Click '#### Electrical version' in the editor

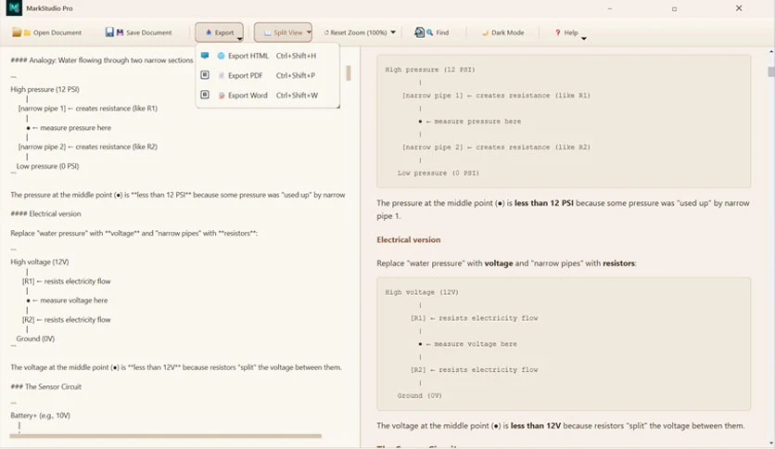point(45,214)
